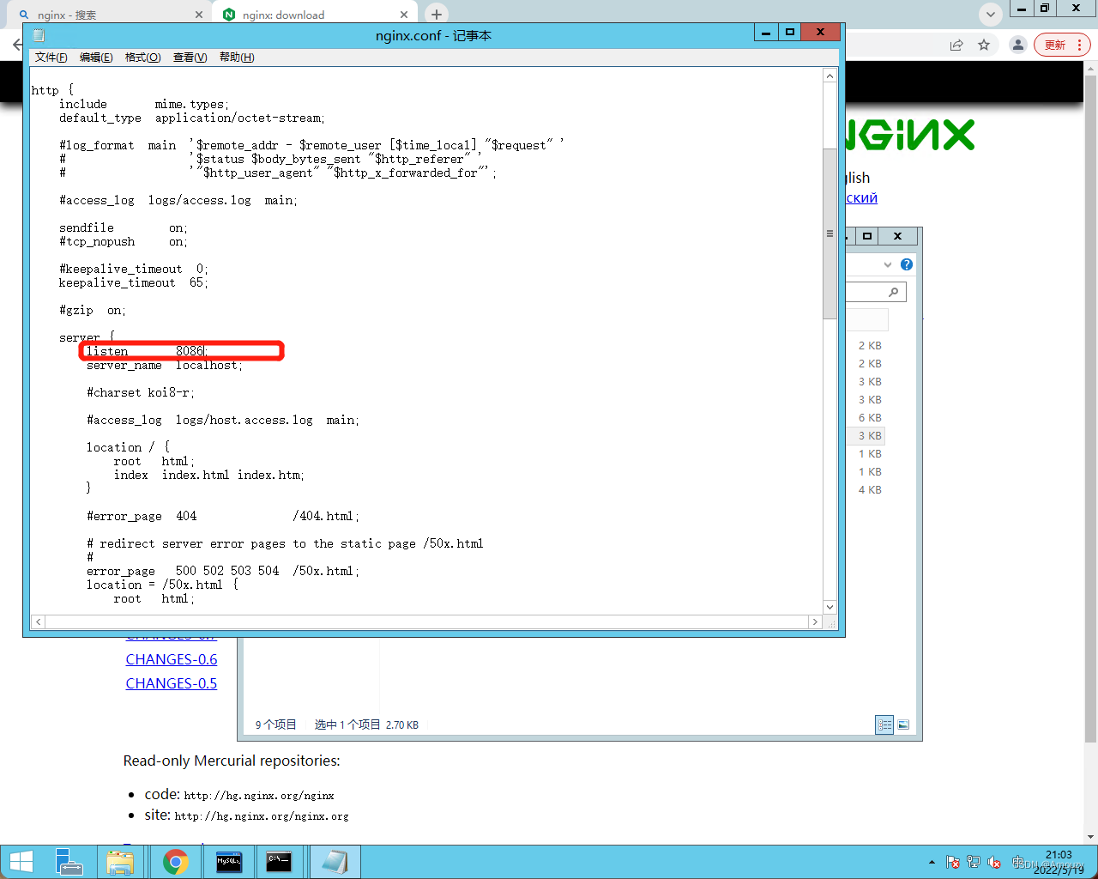Open Notepad from the taskbar
The image size is (1098, 879).
(x=335, y=861)
